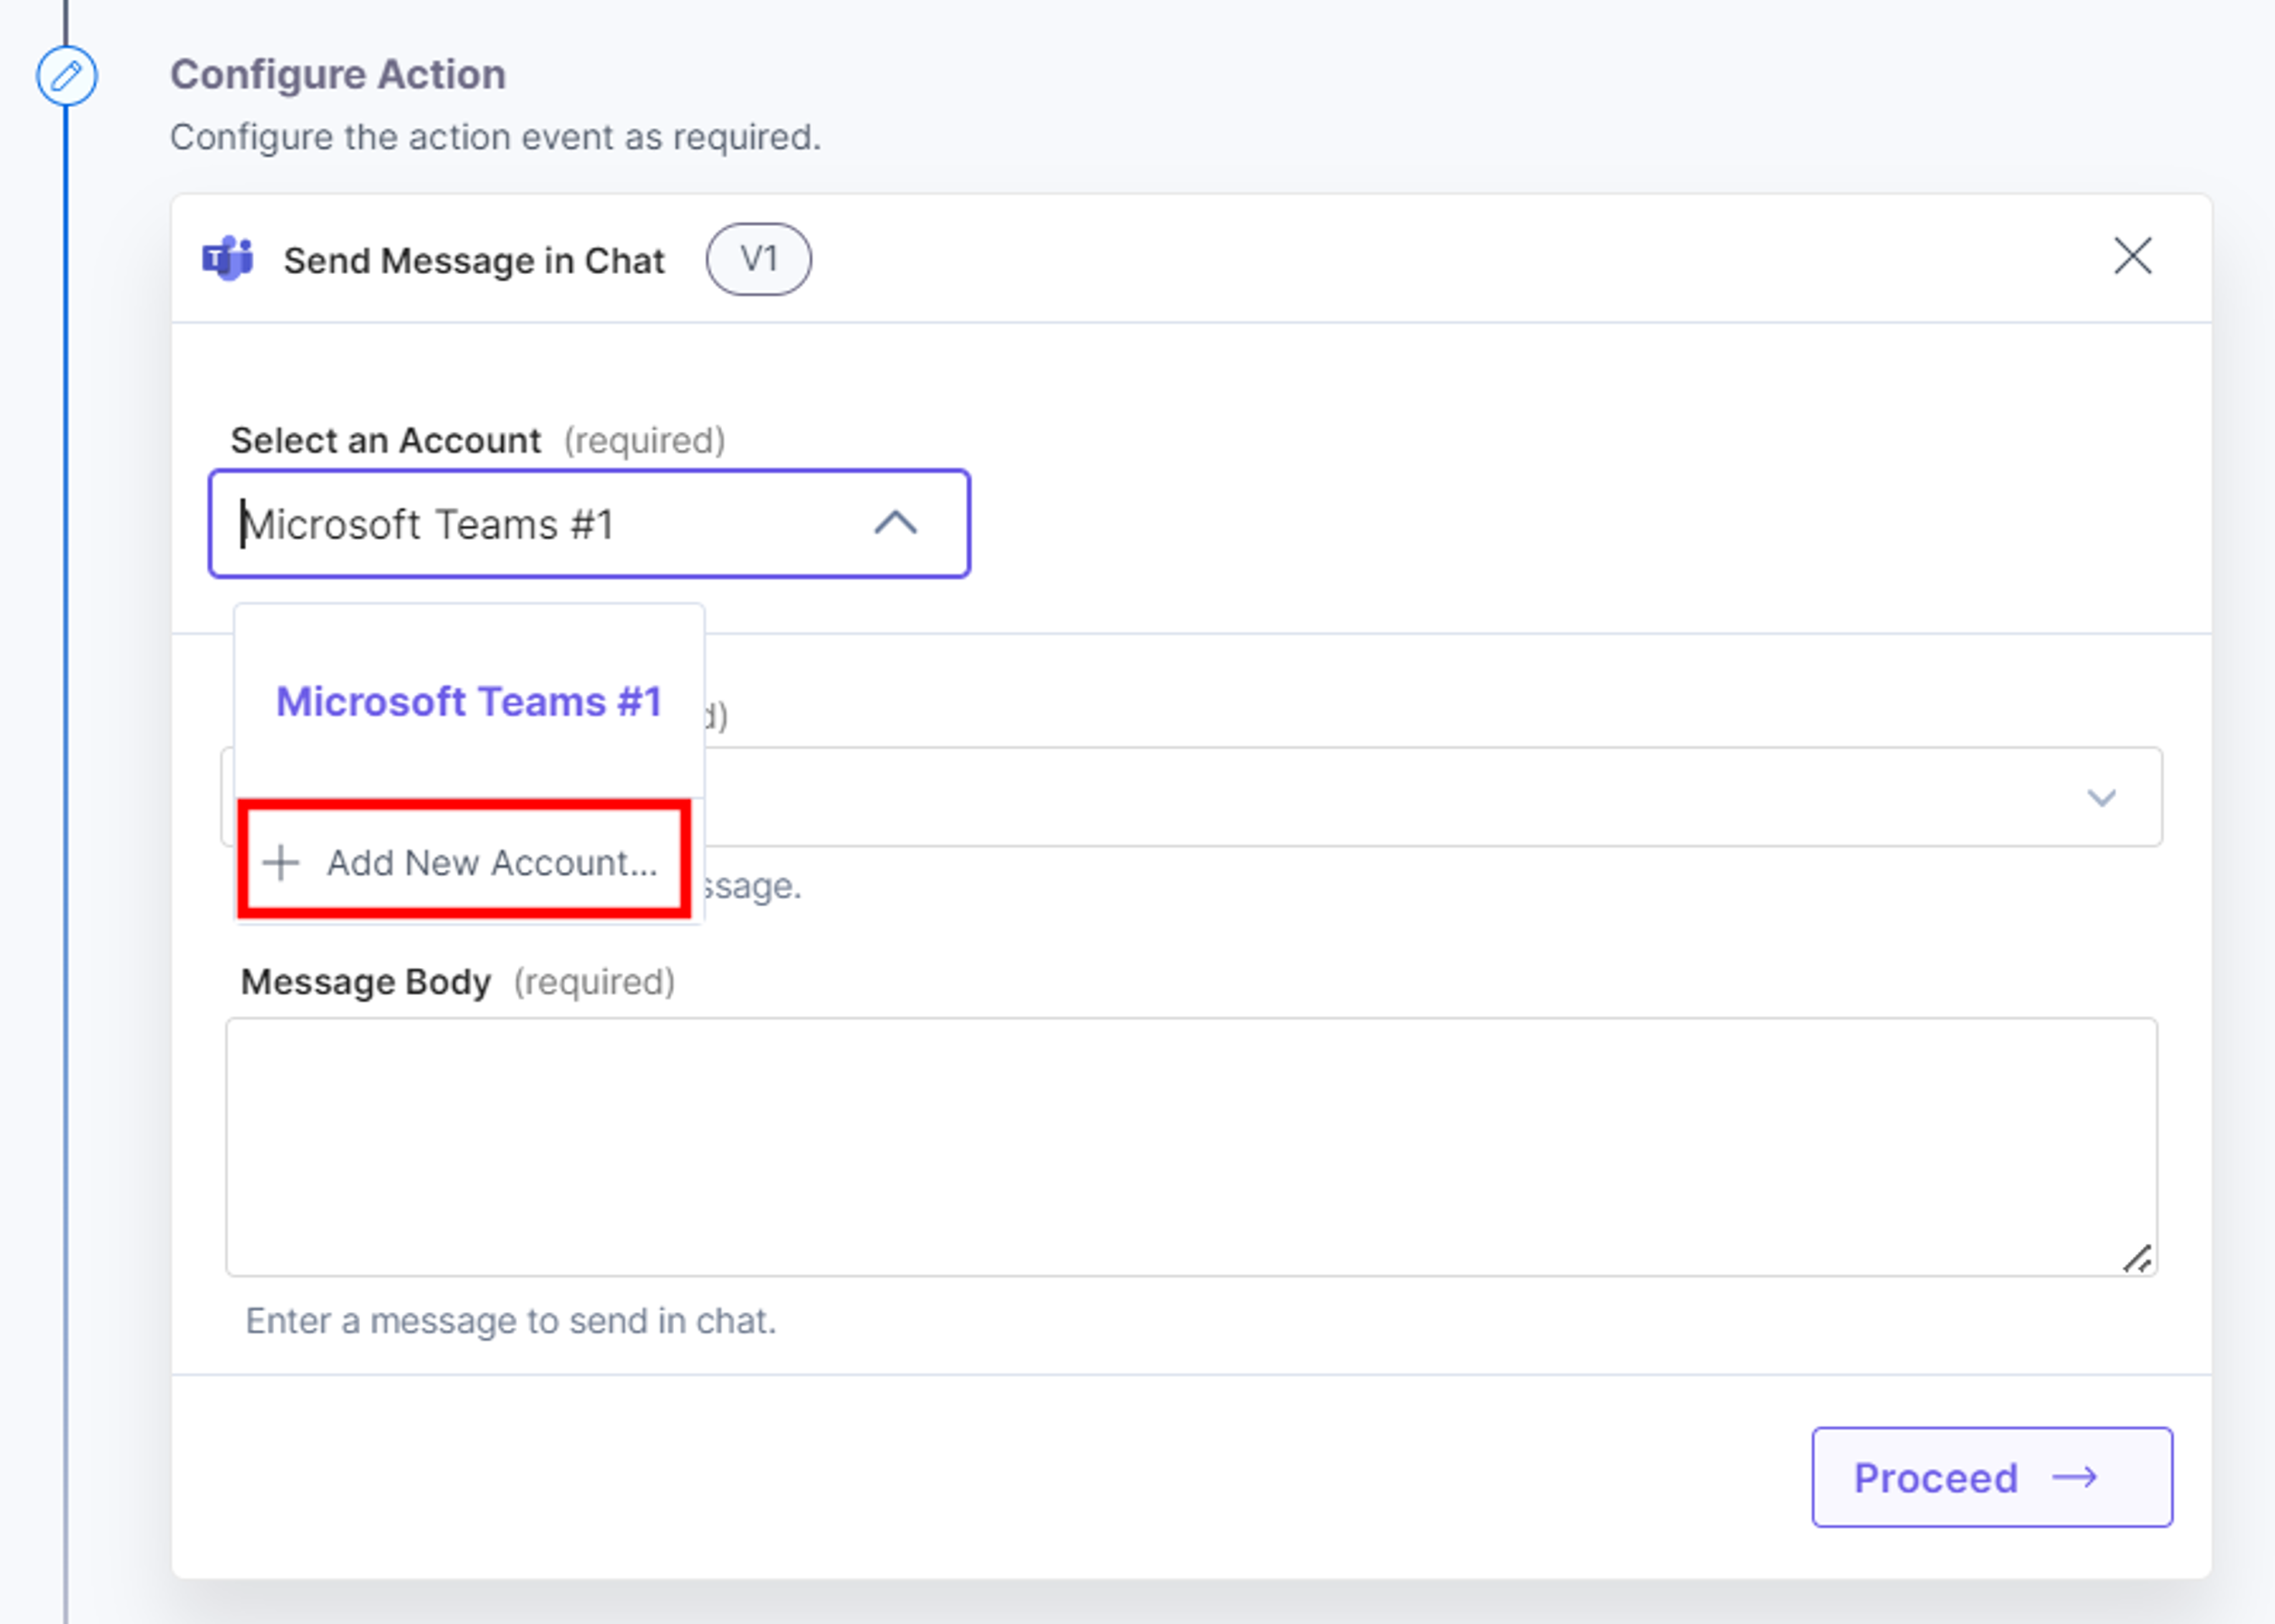The height and width of the screenshot is (1624, 2275).
Task: Click inside the Message Body text area
Action: coord(1191,1147)
